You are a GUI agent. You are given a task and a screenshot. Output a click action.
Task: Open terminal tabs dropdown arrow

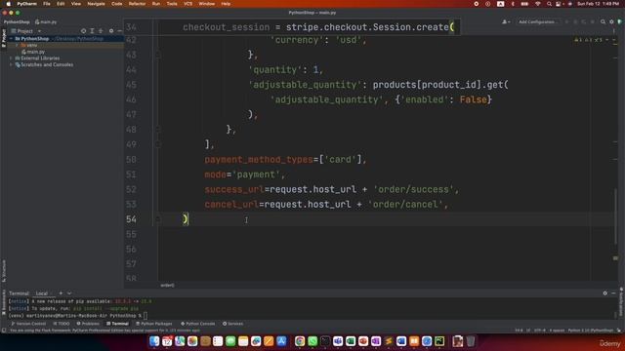pyautogui.click(x=69, y=293)
